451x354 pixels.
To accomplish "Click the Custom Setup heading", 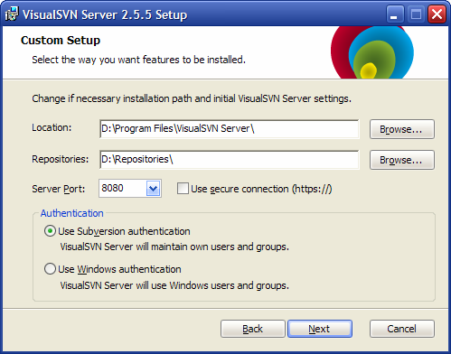I will point(61,41).
